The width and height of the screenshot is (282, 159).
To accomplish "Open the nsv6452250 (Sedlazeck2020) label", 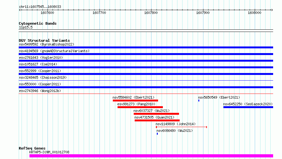I will [248, 104].
